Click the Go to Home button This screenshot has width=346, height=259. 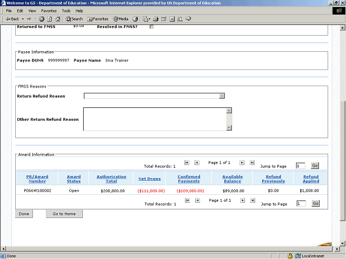[x=64, y=214]
